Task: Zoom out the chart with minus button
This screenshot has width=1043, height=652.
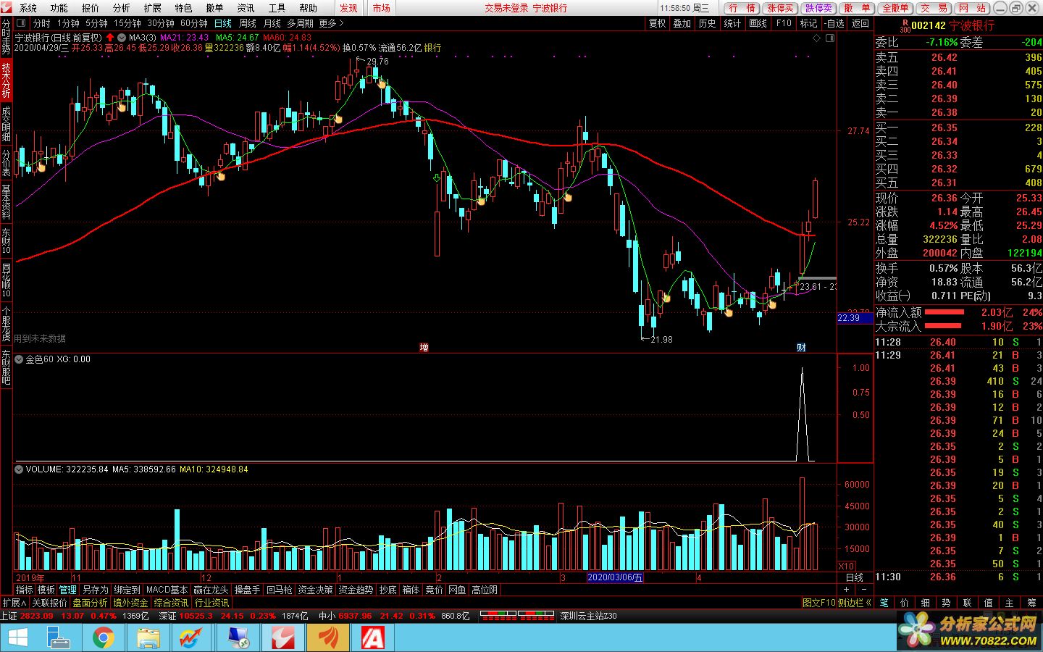Action: 864,590
